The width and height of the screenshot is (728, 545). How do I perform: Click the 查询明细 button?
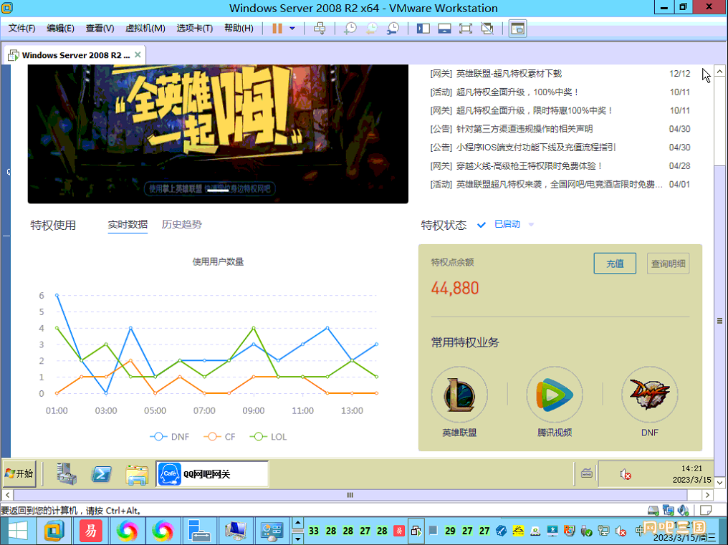pos(668,264)
